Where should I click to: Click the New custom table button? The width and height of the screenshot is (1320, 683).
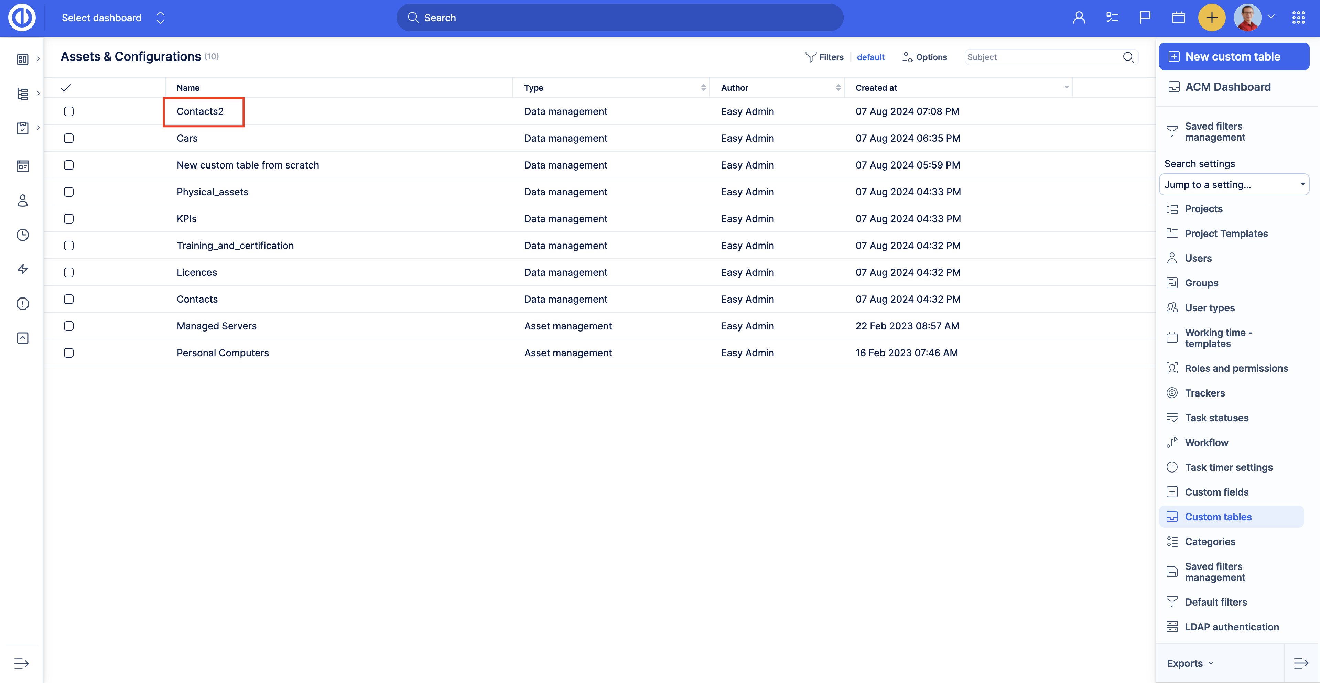[x=1233, y=57]
